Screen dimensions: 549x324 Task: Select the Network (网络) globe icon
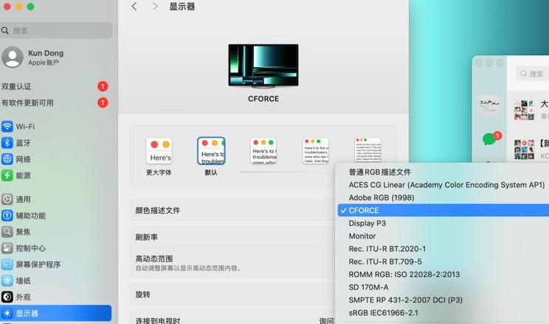click(x=7, y=159)
